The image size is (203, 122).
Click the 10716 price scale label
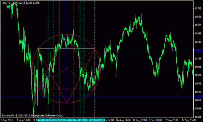pyautogui.click(x=198, y=92)
